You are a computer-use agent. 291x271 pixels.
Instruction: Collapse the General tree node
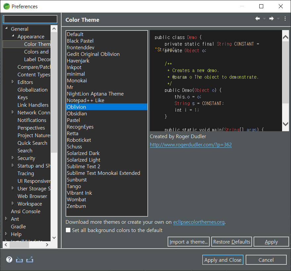pos(7,28)
